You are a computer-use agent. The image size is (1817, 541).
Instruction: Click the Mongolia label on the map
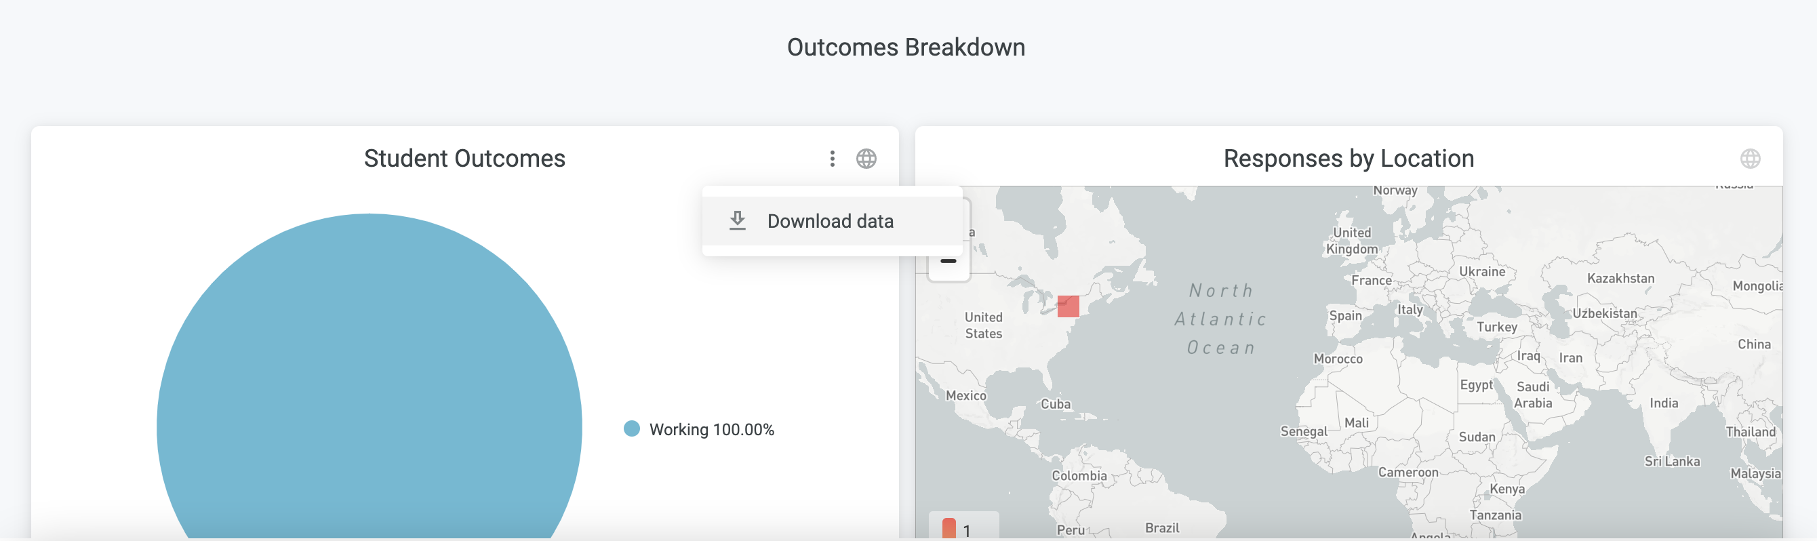[1757, 285]
